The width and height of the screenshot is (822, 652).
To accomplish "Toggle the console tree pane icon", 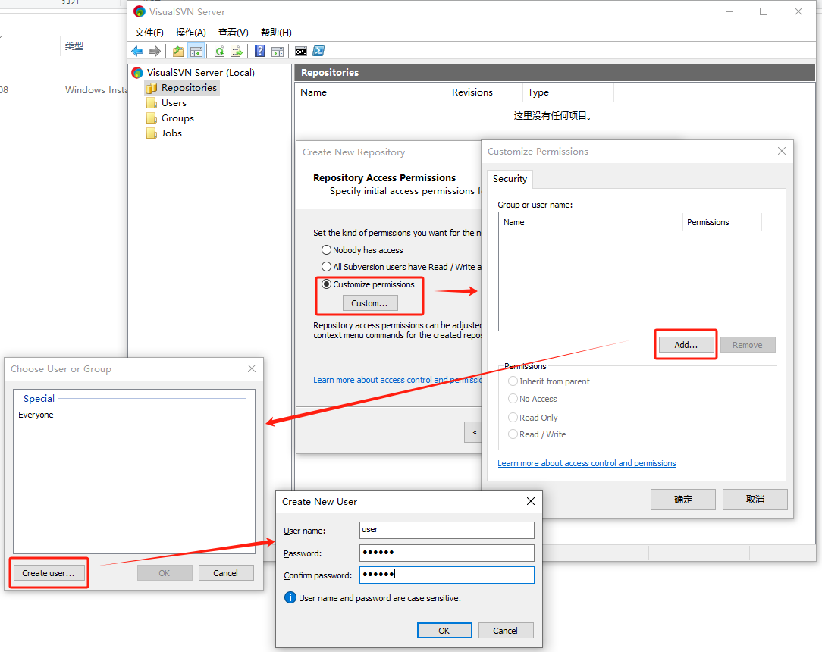I will 196,51.
